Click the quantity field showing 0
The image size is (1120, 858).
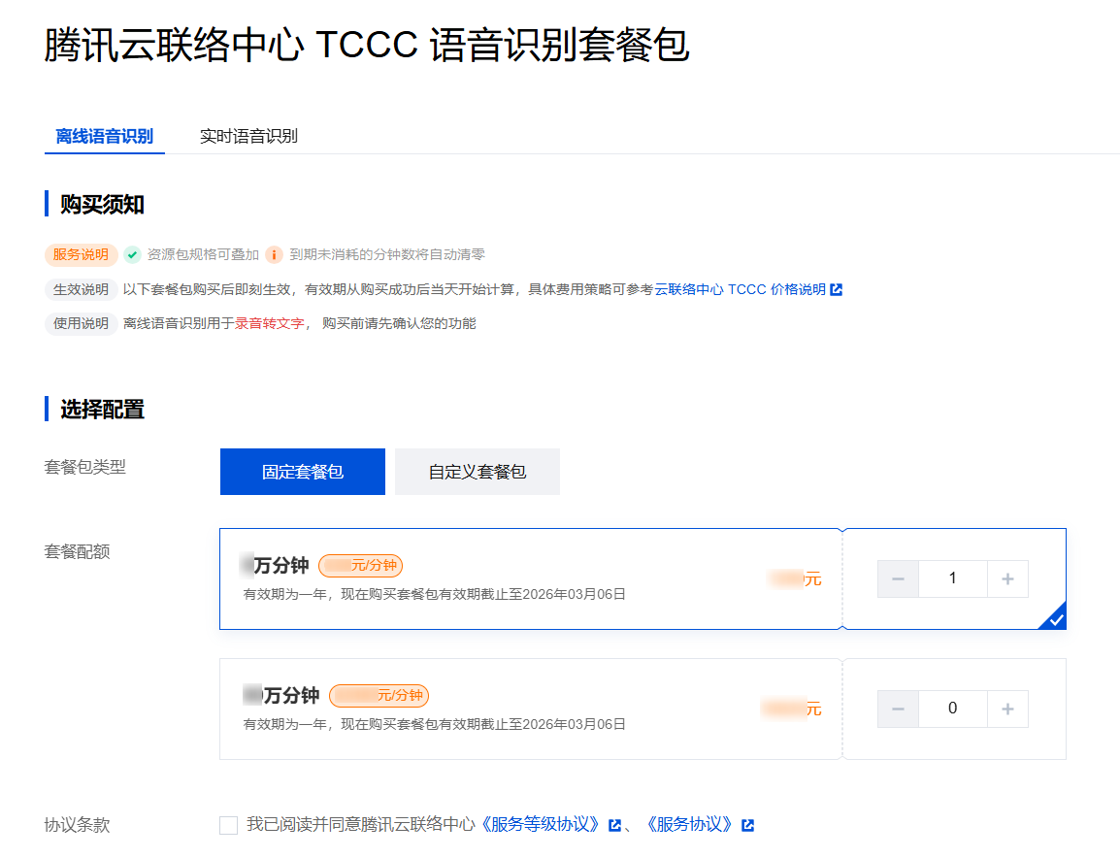pos(953,709)
